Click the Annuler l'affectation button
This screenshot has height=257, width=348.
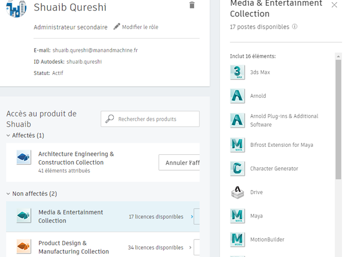(179, 162)
